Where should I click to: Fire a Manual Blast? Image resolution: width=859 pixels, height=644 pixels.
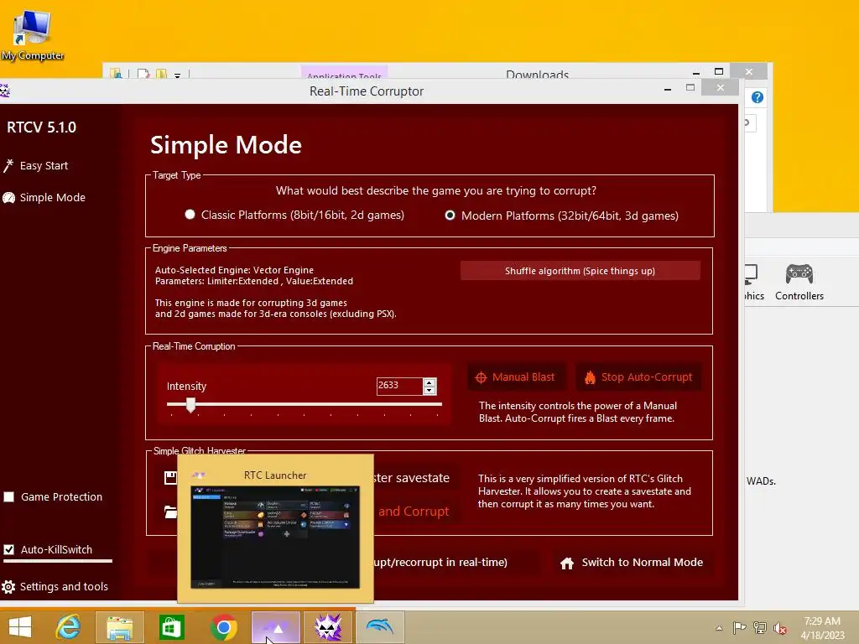click(517, 377)
